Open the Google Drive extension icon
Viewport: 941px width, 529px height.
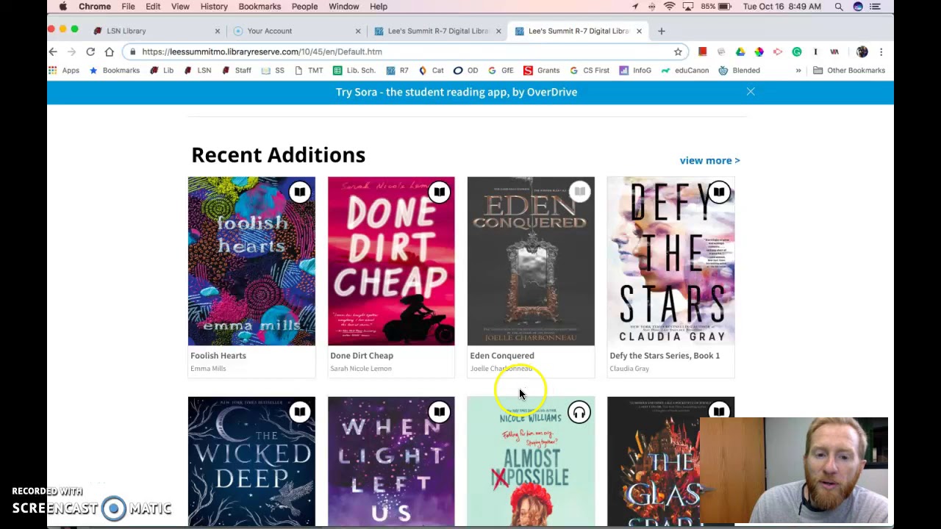[x=740, y=51]
